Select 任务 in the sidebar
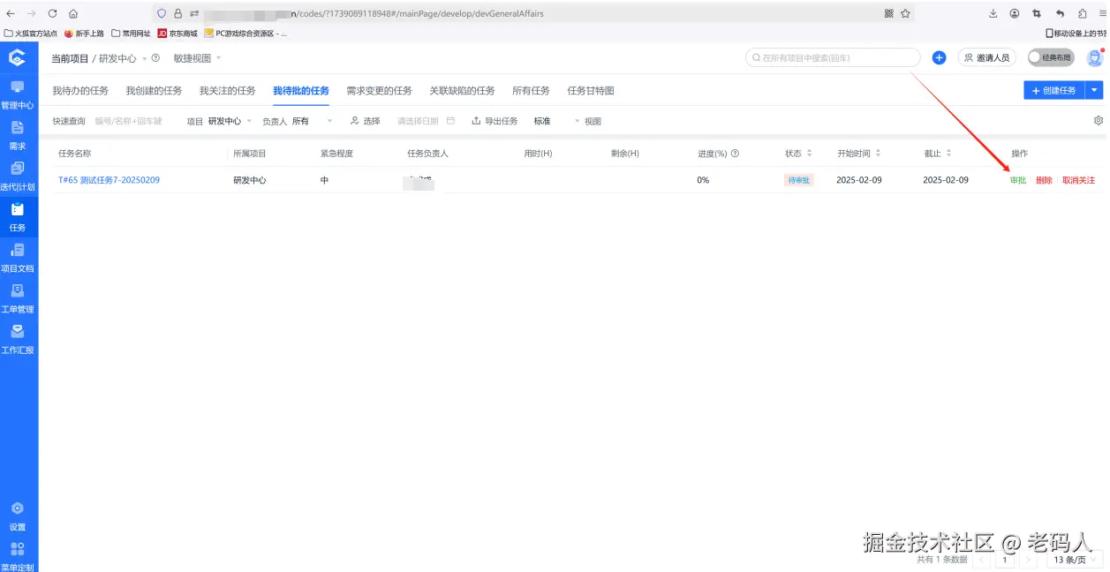The width and height of the screenshot is (1110, 572). (18, 217)
